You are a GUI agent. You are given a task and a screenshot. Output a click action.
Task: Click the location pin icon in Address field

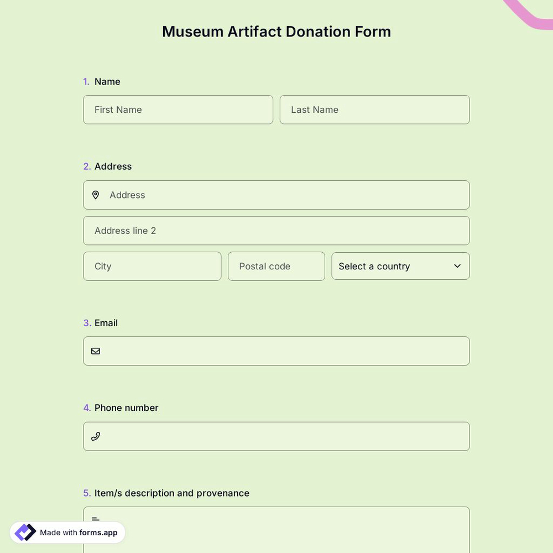click(x=95, y=195)
